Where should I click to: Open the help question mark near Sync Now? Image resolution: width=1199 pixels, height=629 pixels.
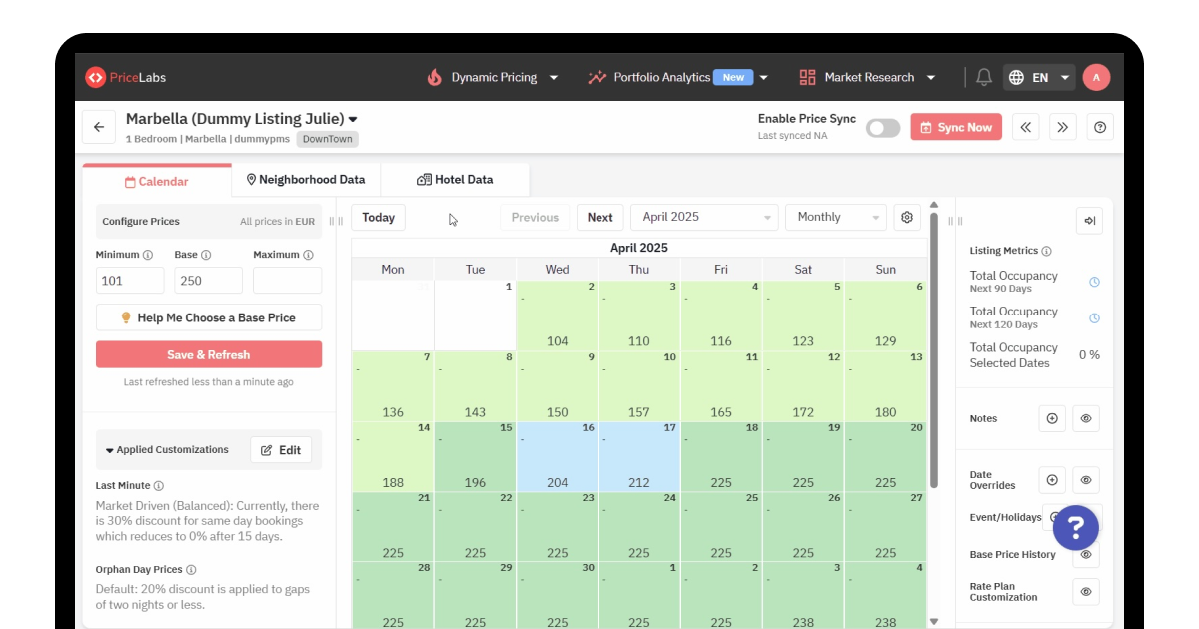[x=1100, y=127]
